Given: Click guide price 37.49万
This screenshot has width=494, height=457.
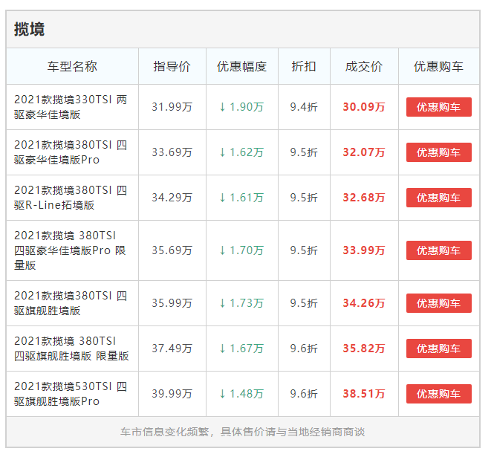Looking at the screenshot, I should click(172, 349).
